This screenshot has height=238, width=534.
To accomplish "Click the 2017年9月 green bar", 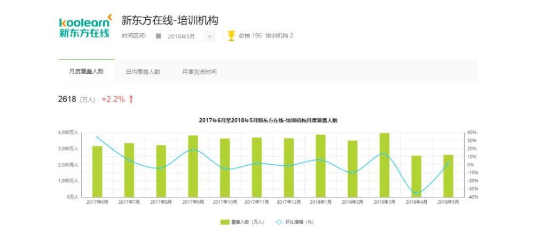I will (x=193, y=166).
